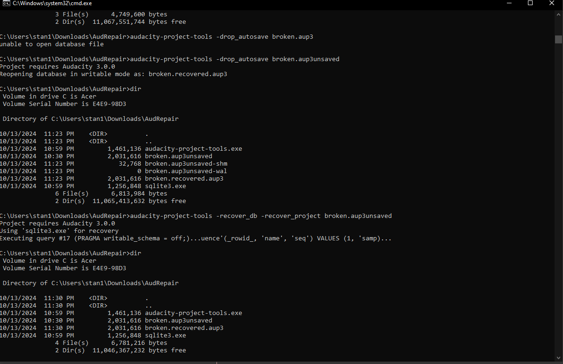Click the "11,046,367,232 bytes free" line
This screenshot has height=364, width=563.
coord(139,350)
